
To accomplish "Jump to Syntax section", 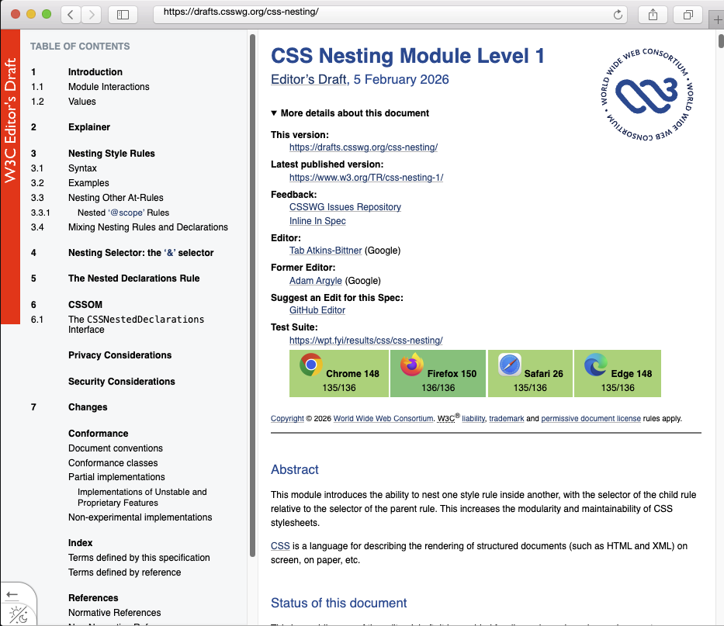I will tap(83, 168).
